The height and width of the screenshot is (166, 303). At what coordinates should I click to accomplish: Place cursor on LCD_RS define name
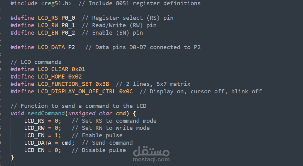point(48,18)
